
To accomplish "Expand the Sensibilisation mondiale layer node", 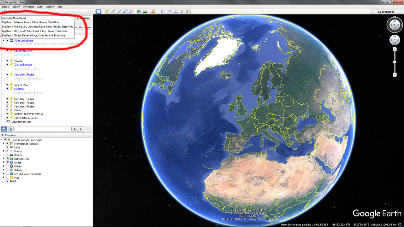I will pos(4,174).
